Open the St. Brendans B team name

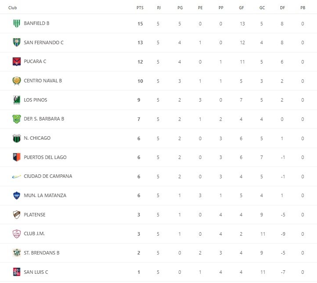[x=41, y=253]
